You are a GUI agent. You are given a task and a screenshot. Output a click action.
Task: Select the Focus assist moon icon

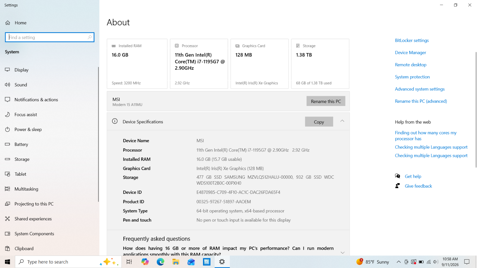click(x=7, y=114)
